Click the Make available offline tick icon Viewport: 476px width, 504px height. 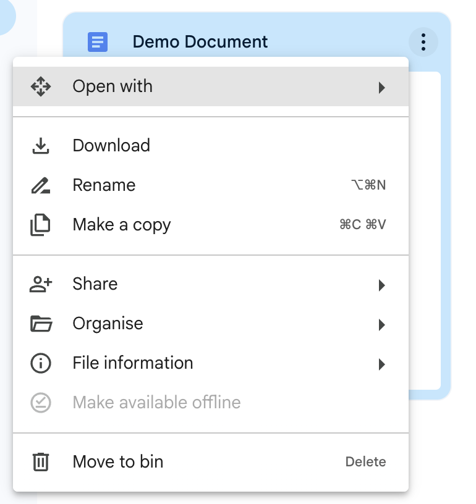point(41,403)
